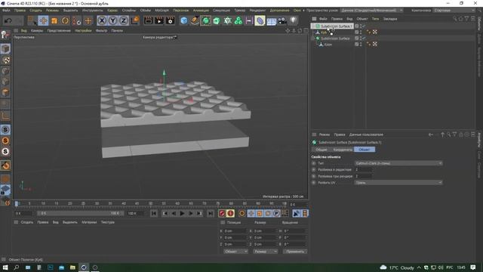Screen dimensions: 483x272
Task: Select the bottom Куб child object in tree
Action: [x=328, y=45]
